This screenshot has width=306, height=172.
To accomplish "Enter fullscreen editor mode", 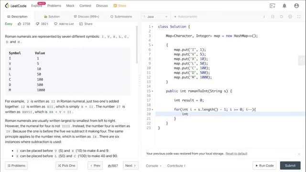I will pos(299,17).
